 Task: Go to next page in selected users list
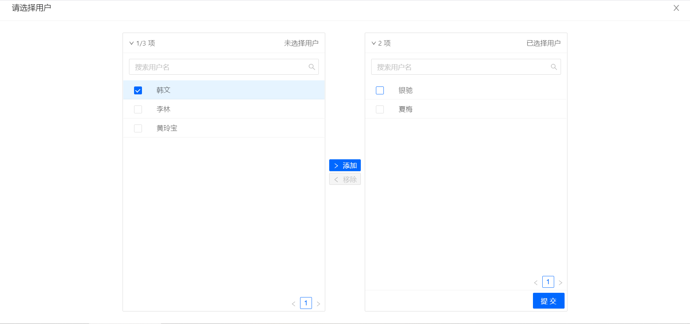pyautogui.click(x=561, y=282)
